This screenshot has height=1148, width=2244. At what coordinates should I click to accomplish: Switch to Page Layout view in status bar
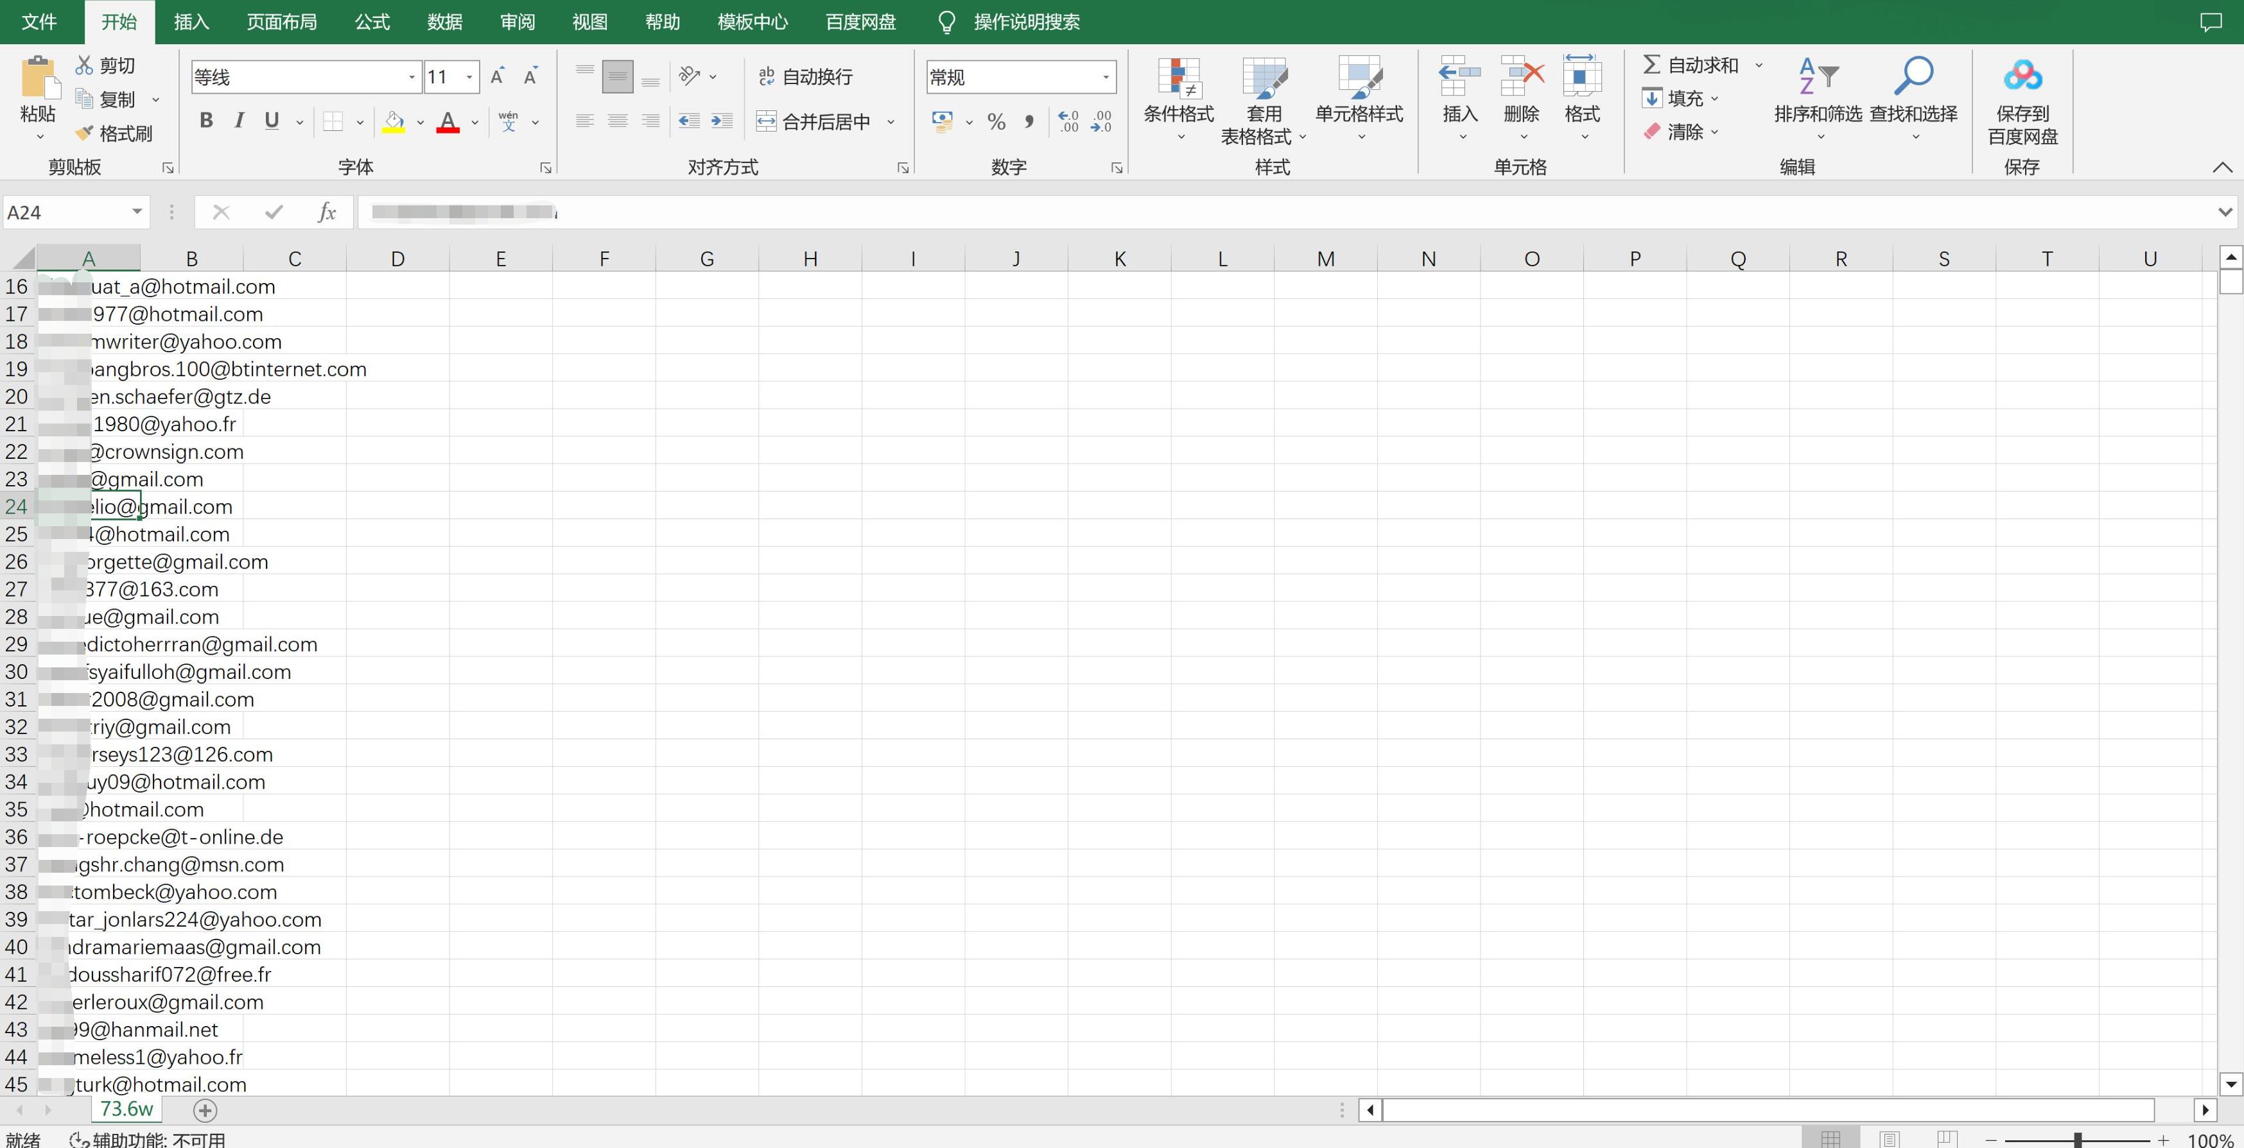click(x=1890, y=1138)
